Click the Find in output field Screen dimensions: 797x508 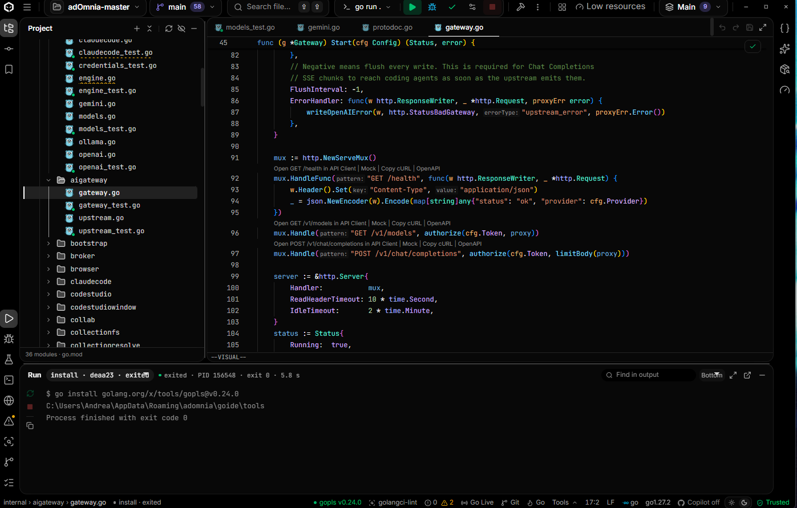pos(649,375)
